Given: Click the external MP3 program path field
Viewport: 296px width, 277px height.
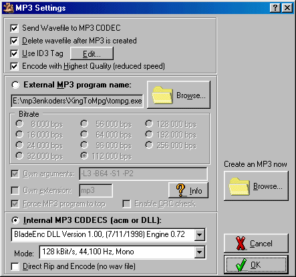Looking at the screenshot, I should [x=77, y=101].
